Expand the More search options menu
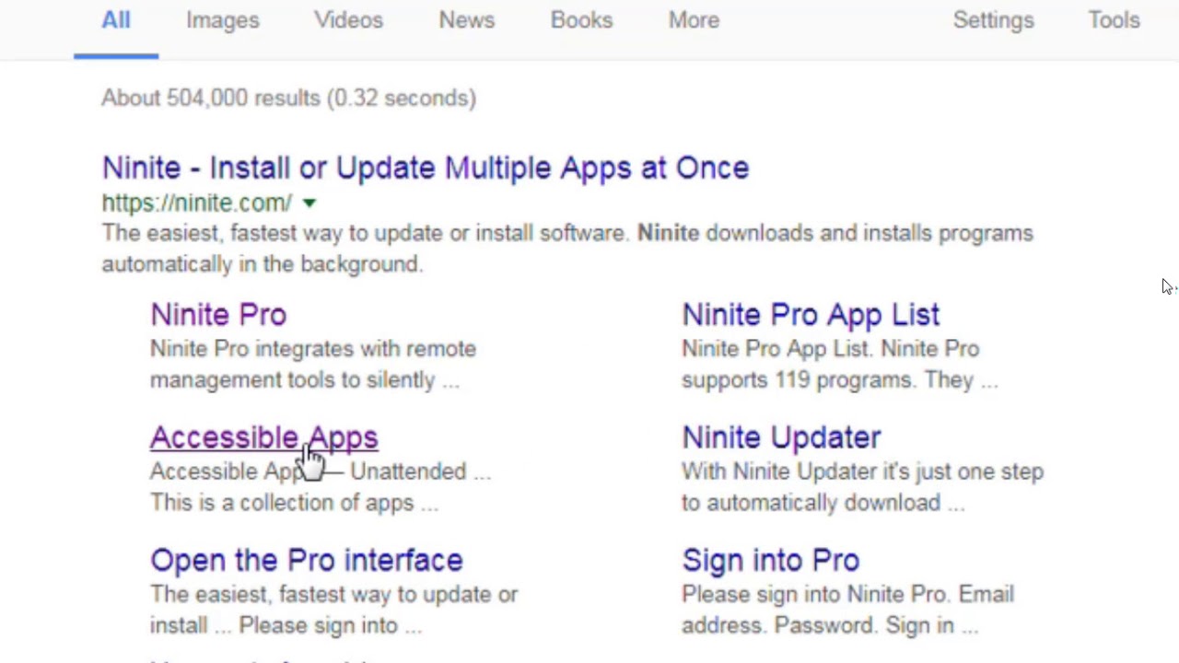Viewport: 1179px width, 663px height. coord(694,20)
